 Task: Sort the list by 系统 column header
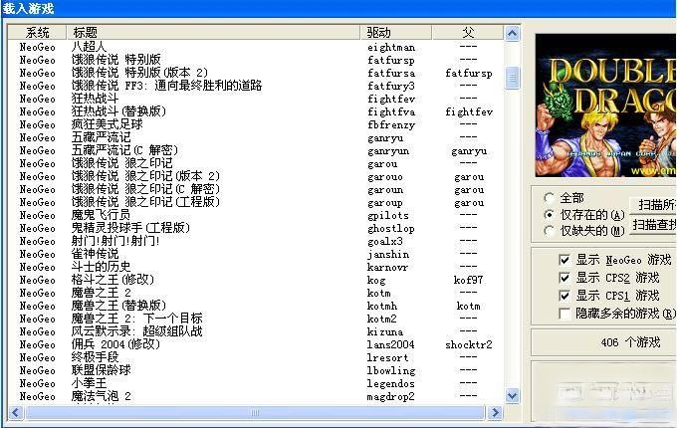click(x=37, y=33)
